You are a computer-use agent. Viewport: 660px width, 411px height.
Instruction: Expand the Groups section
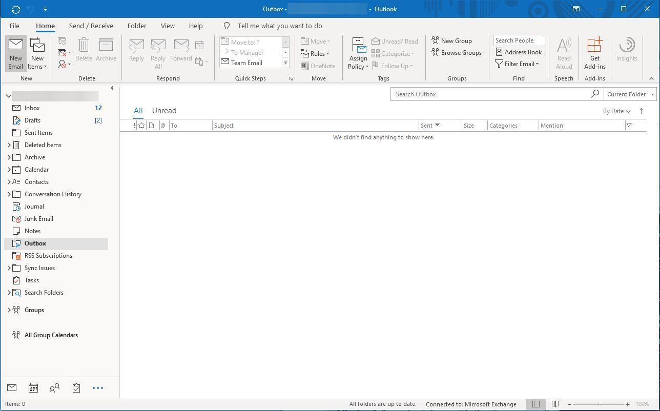[9, 310]
